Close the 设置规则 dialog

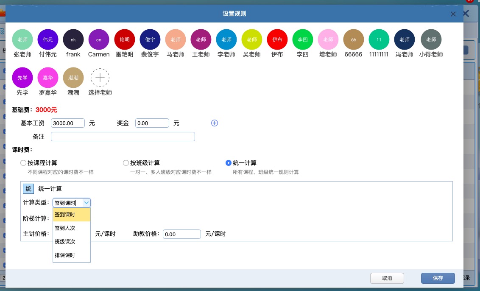pos(453,14)
